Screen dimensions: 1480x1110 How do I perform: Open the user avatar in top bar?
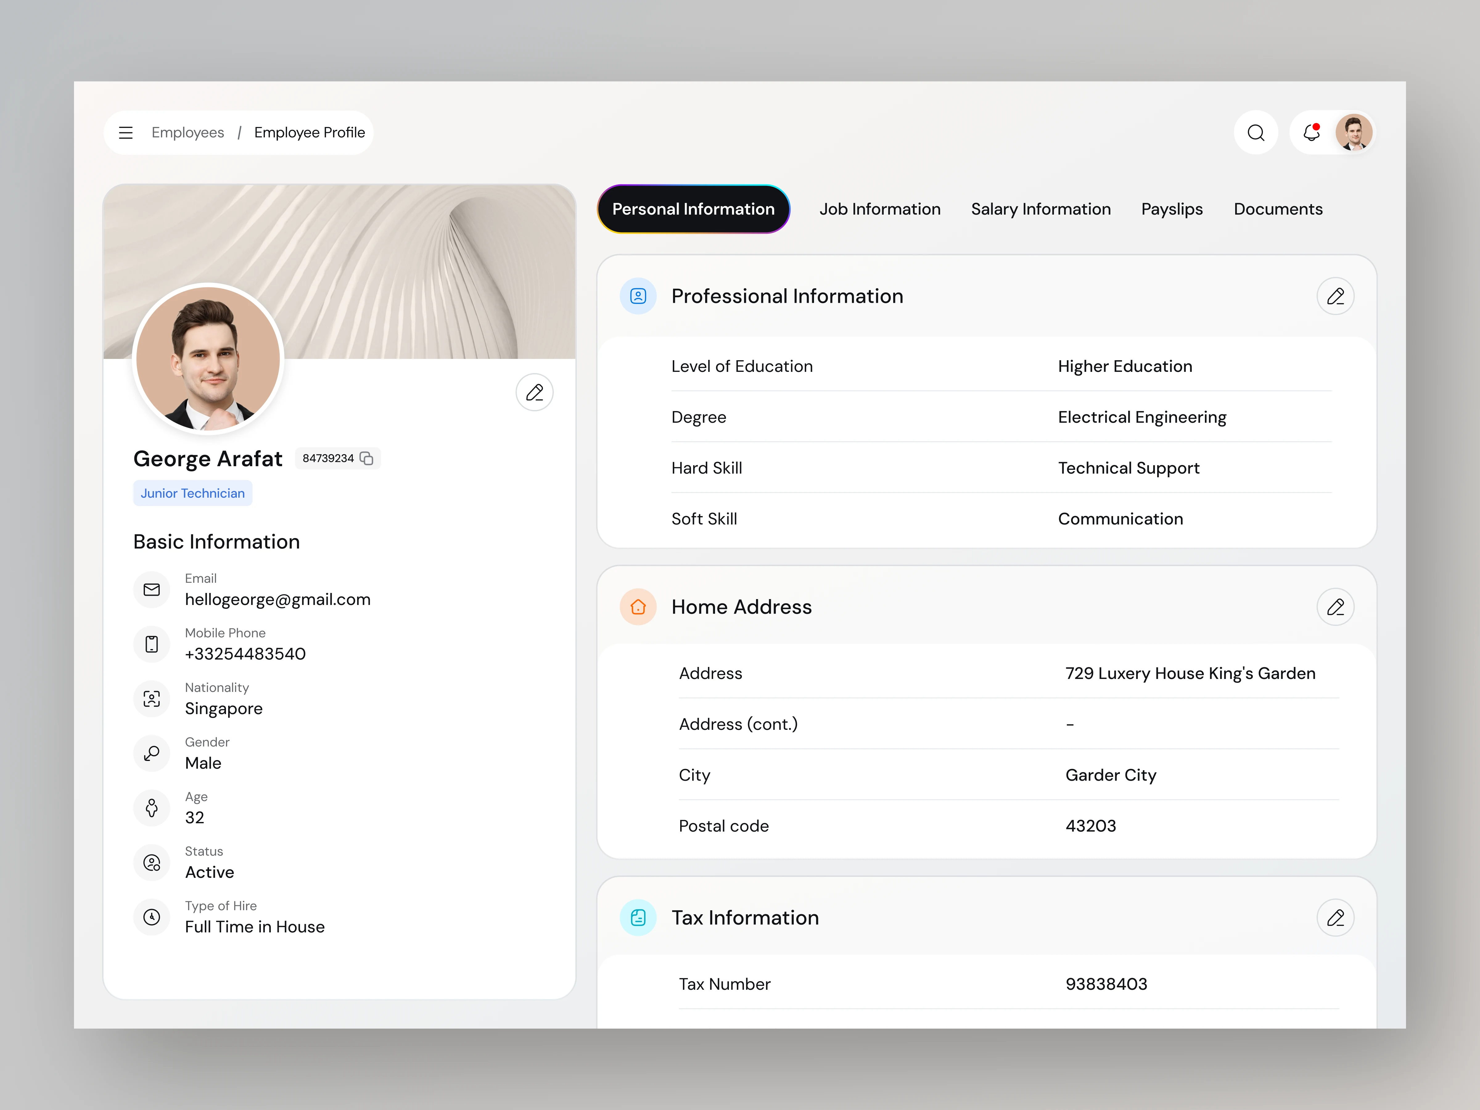[x=1354, y=133]
